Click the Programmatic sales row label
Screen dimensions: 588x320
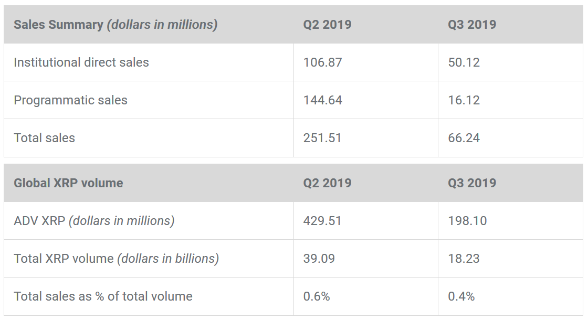70,100
